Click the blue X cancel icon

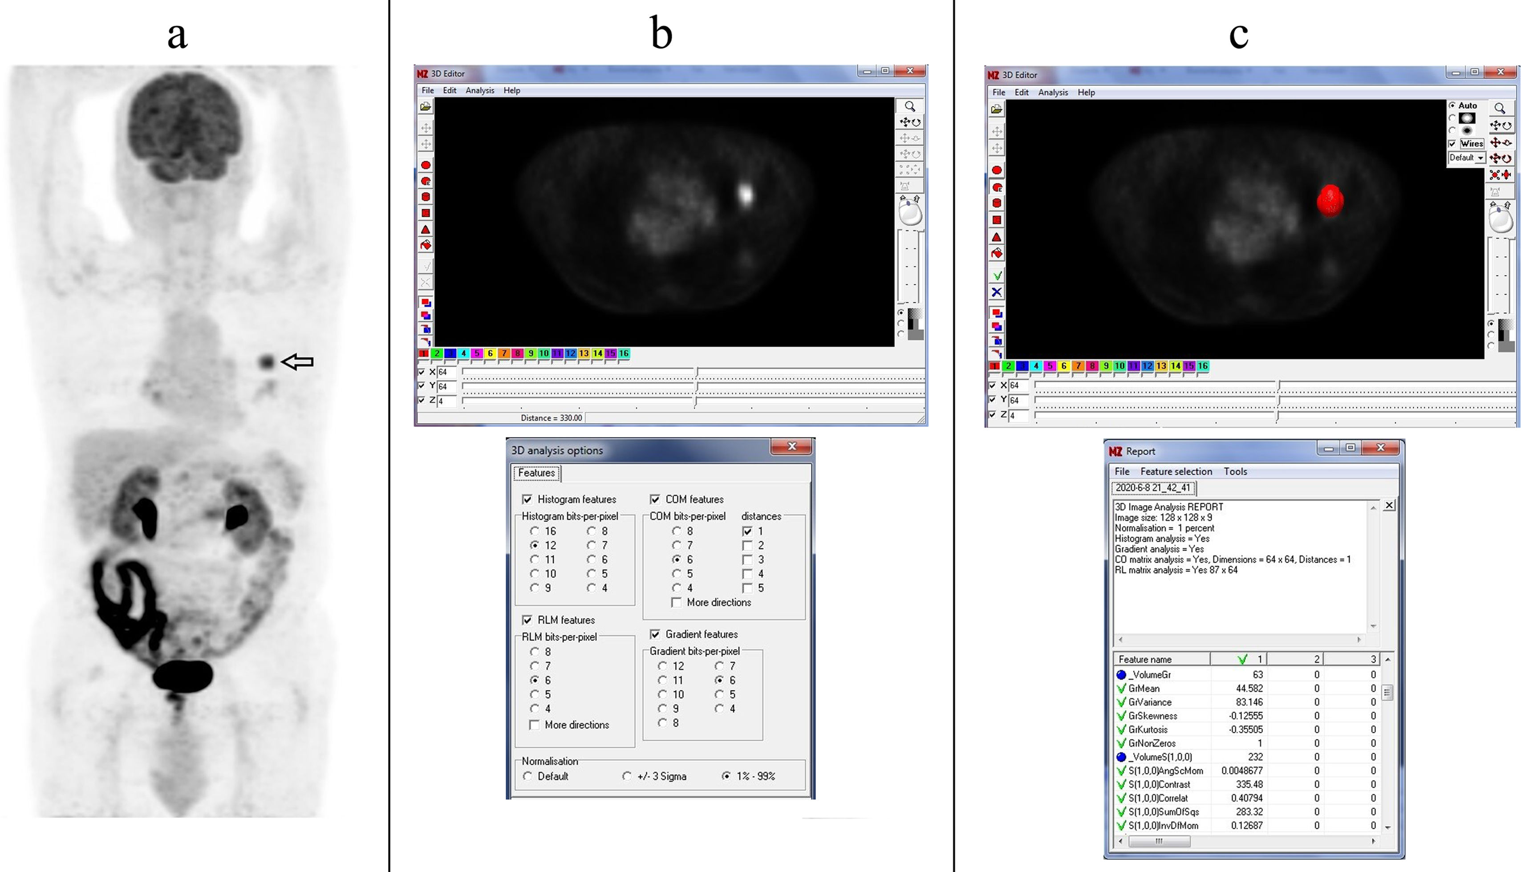coord(997,292)
